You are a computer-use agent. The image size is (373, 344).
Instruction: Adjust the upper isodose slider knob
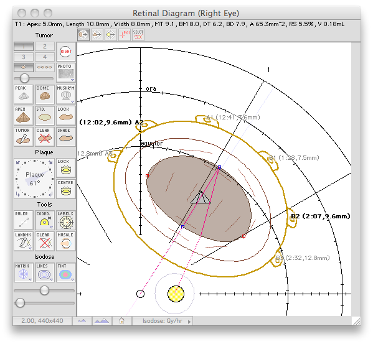tap(44, 291)
